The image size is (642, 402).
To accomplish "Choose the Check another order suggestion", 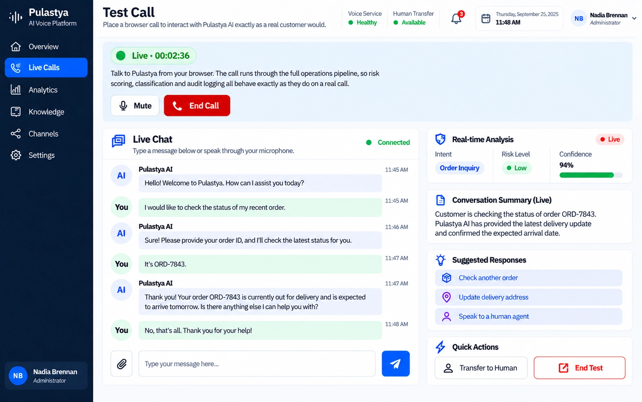I will [x=529, y=278].
